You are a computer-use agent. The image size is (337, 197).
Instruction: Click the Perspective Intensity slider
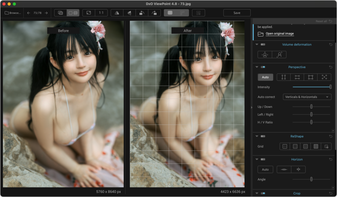[312, 87]
